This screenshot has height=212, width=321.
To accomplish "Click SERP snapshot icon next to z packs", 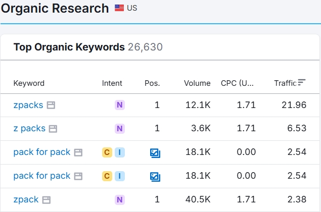I will pyautogui.click(x=53, y=129).
